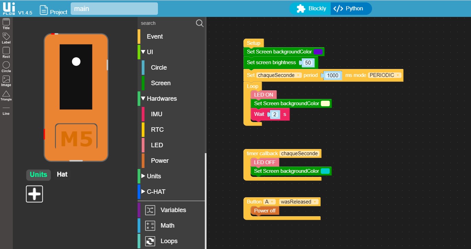Collapse the Hardwares category
The height and width of the screenshot is (249, 471).
143,99
